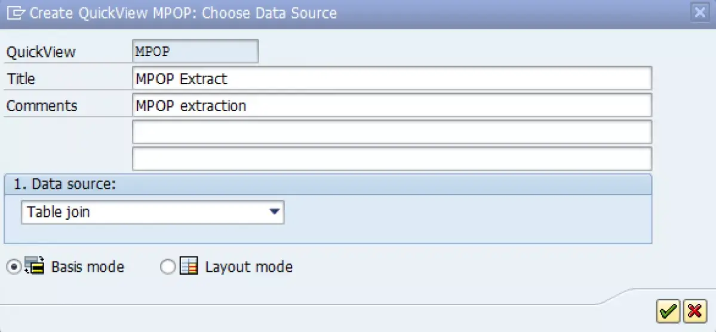Close the Create QuickView dialog window
The image size is (716, 332).
tap(699, 13)
